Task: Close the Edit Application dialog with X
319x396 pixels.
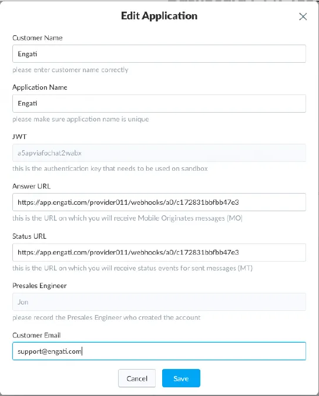Action: (x=303, y=16)
